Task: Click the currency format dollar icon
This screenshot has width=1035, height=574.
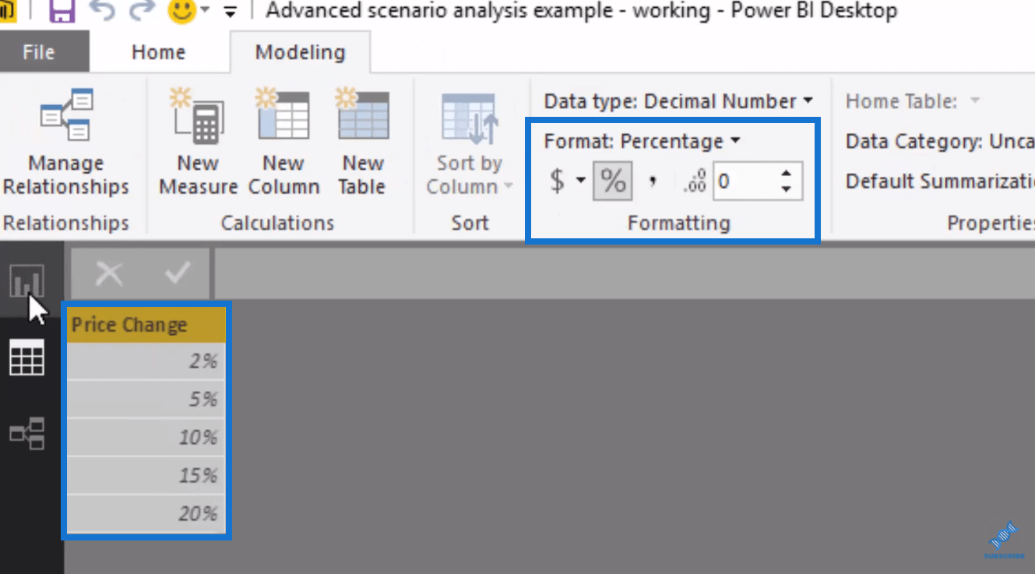Action: pos(557,181)
